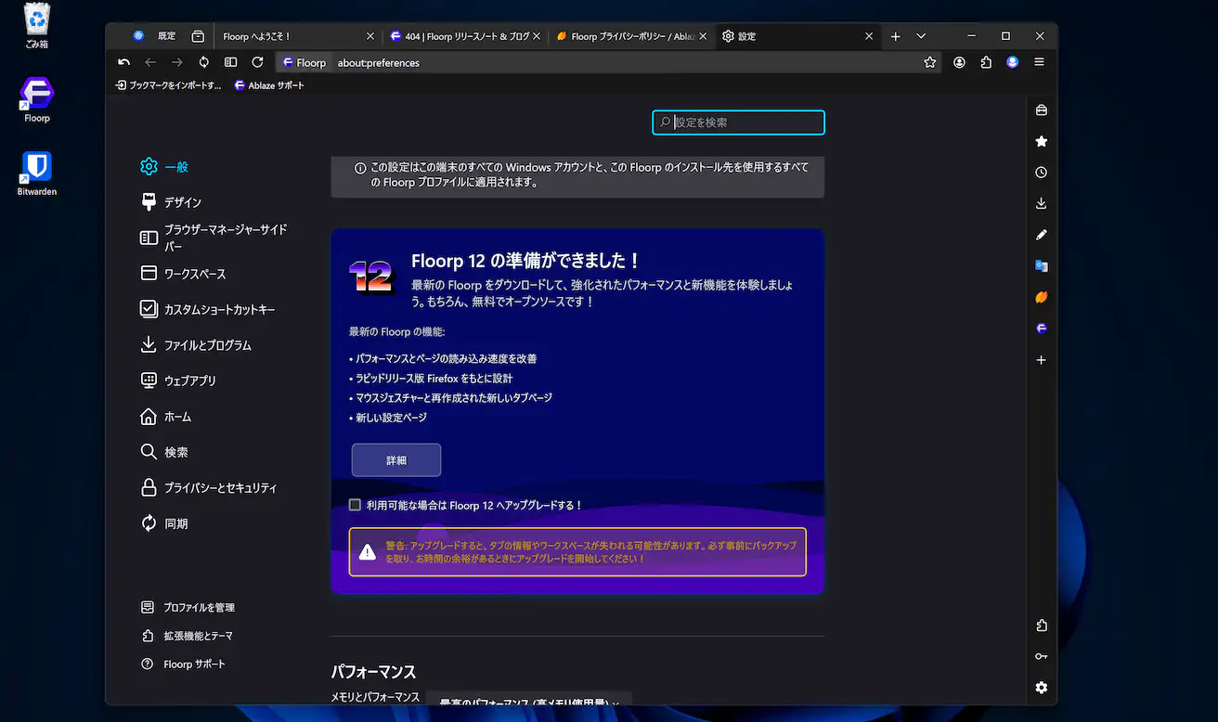
Task: Reload the current page
Action: (257, 62)
